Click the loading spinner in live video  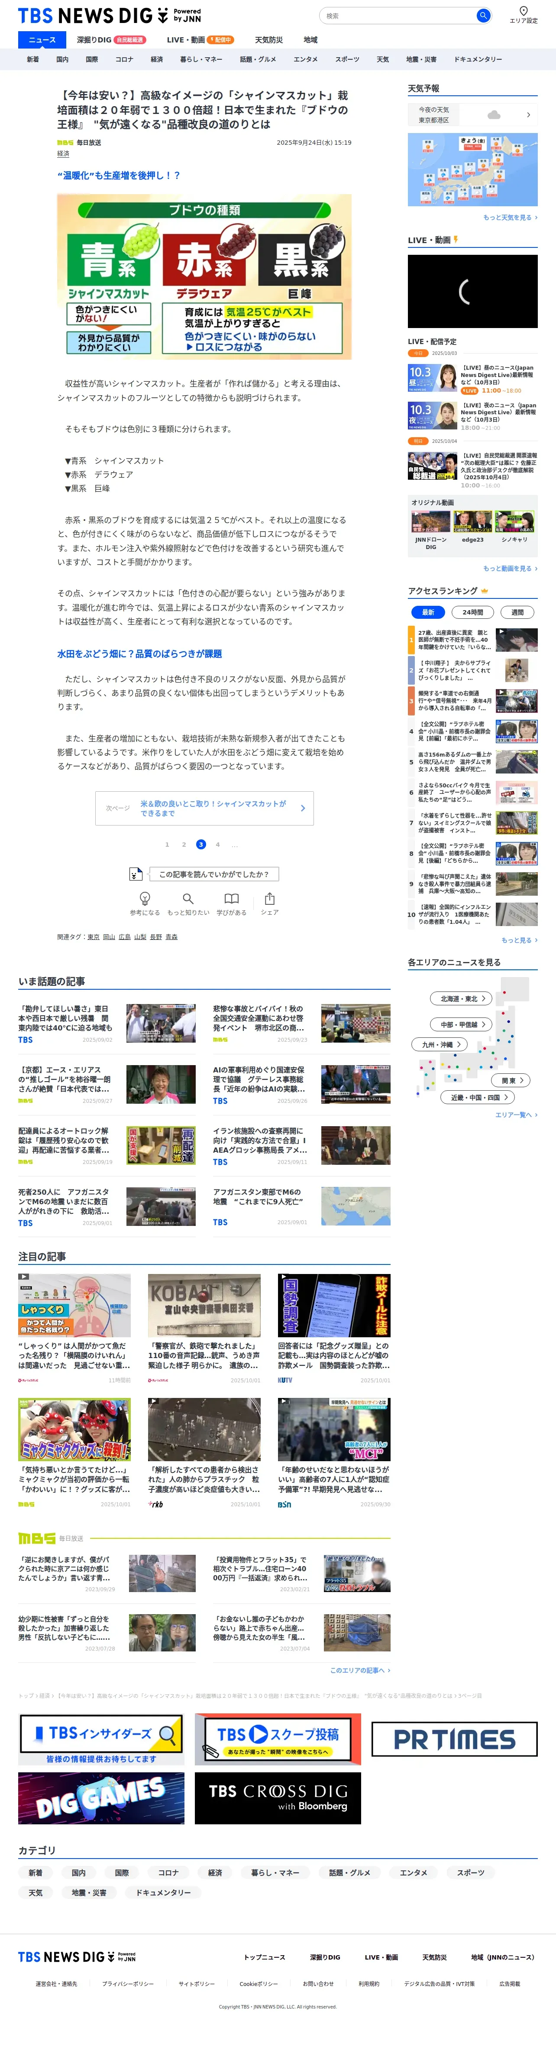[x=465, y=291]
